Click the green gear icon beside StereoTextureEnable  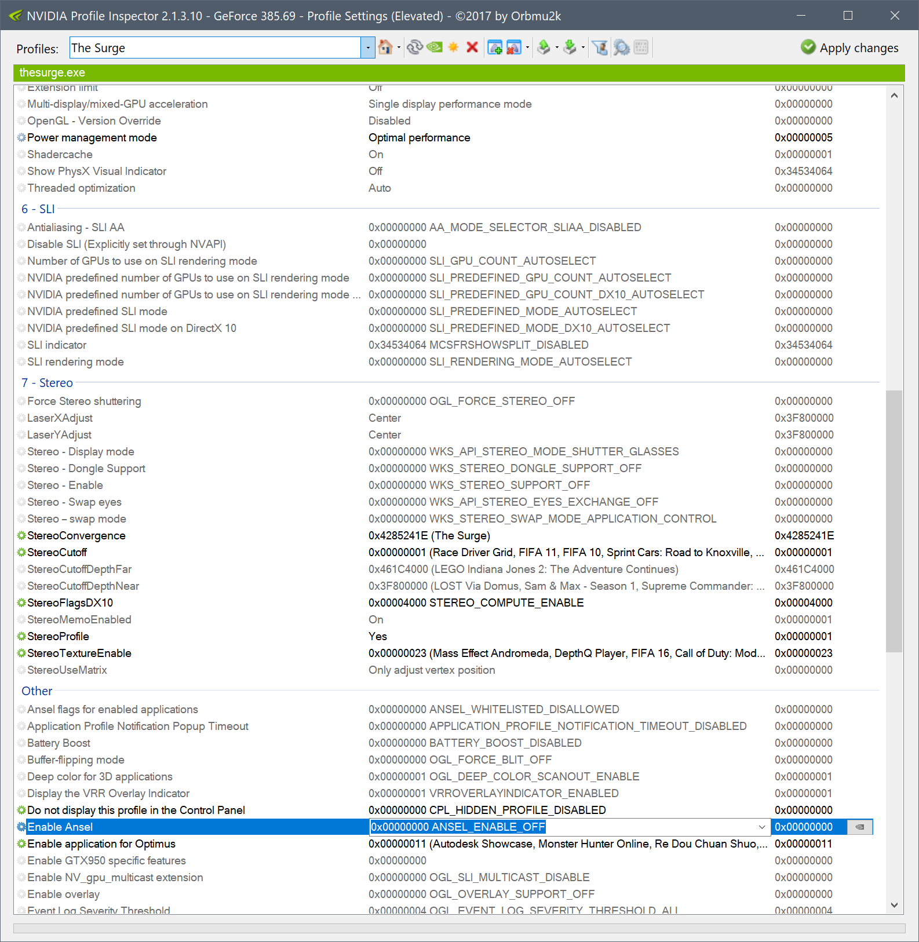click(x=21, y=653)
